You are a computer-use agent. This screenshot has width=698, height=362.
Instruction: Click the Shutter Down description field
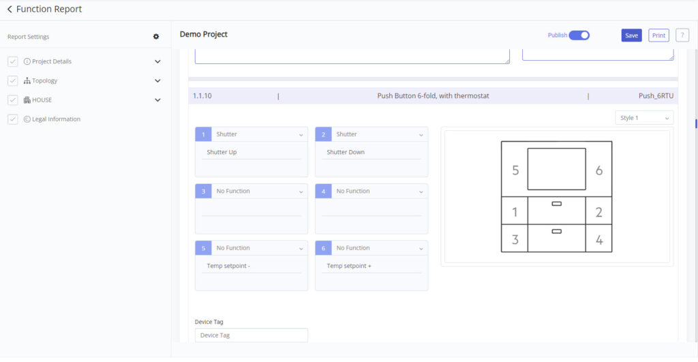pyautogui.click(x=371, y=152)
